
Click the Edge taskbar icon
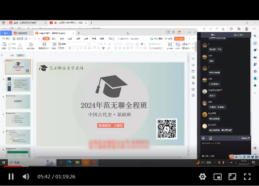[x=69, y=163]
